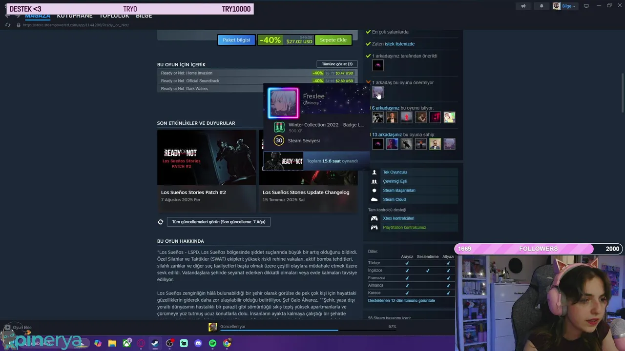Click Desteklenen 12 dilin tümünü görüntüle

coord(401,301)
